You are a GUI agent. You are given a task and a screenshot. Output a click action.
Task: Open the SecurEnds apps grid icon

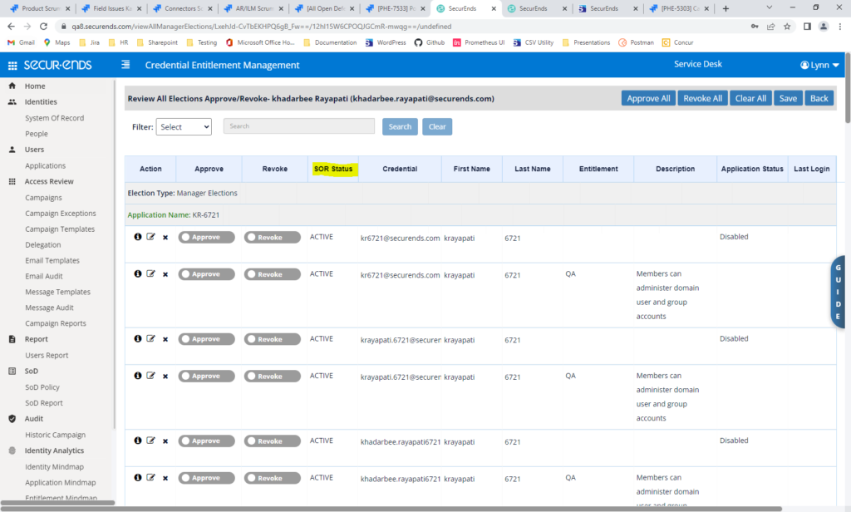(x=12, y=65)
